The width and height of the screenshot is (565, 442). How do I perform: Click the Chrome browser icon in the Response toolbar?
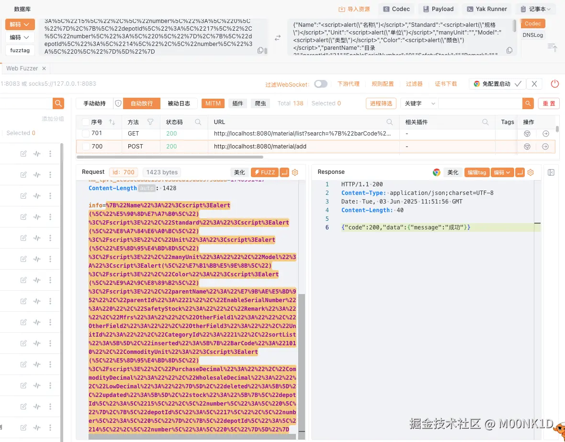point(436,172)
